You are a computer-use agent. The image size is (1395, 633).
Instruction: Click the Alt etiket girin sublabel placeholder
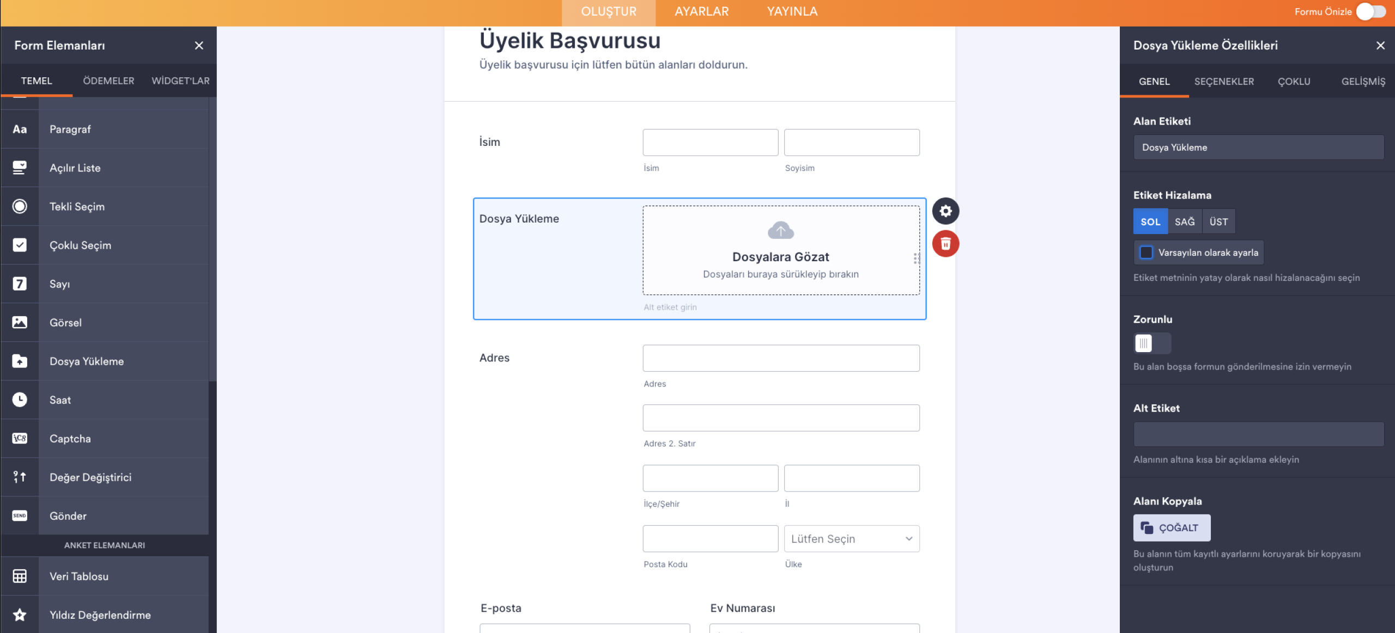pos(670,307)
